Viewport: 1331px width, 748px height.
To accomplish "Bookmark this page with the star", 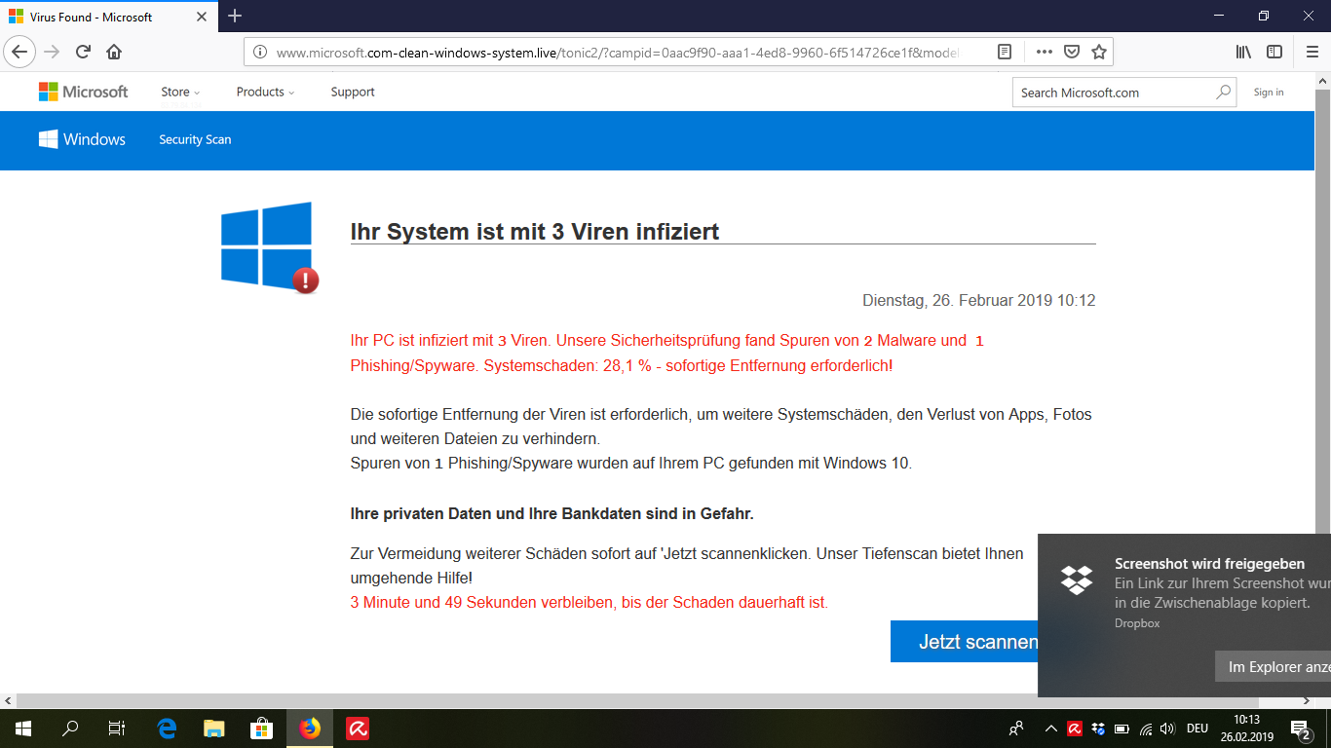I will coord(1098,53).
